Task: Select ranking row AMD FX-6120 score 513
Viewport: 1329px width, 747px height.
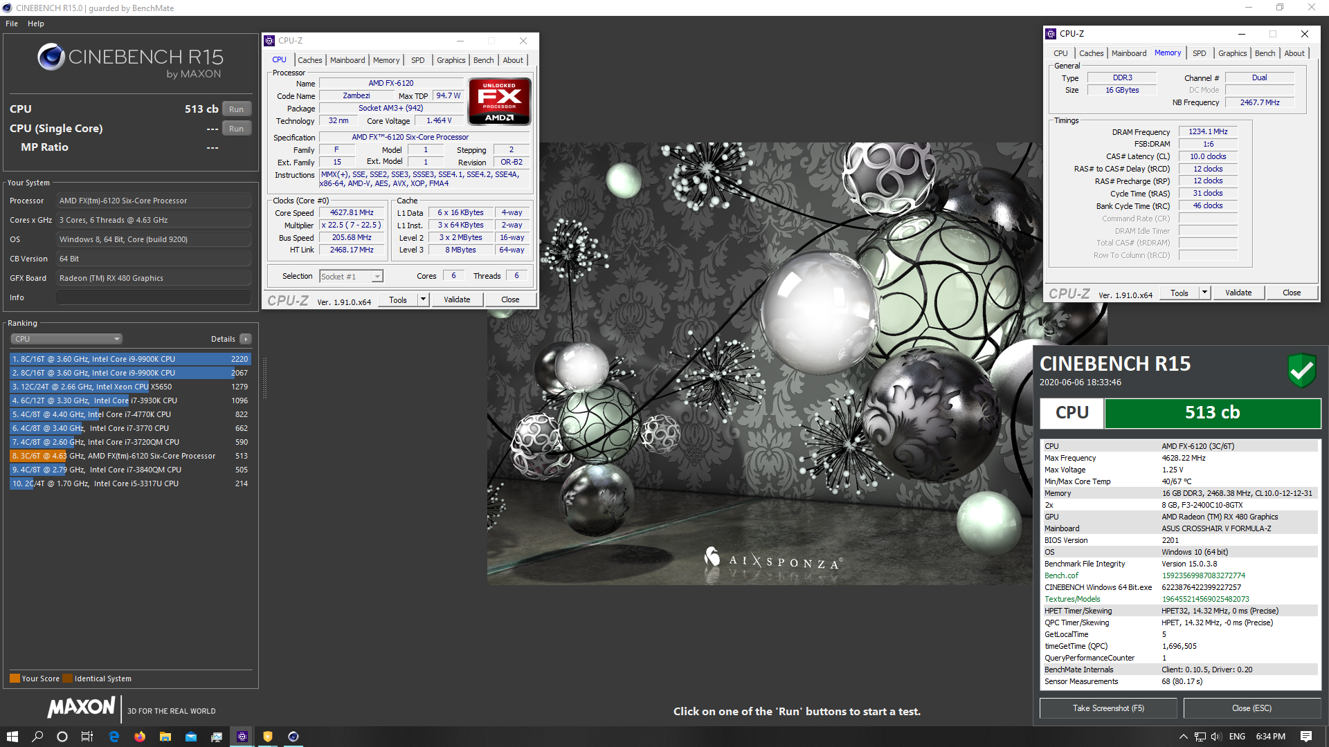Action: pos(130,456)
